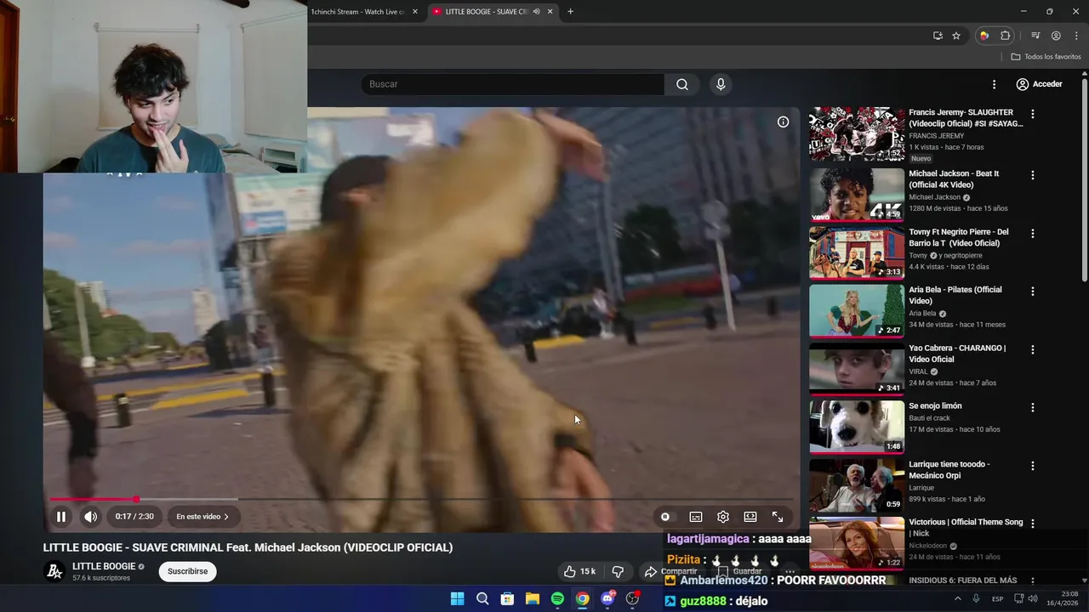This screenshot has height=612, width=1089.
Task: Open the LITTLE BOOGIE channel avatar
Action: [x=54, y=571]
